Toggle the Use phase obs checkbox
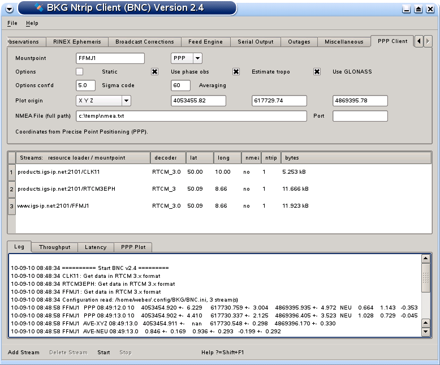Image resolution: width=440 pixels, height=365 pixels. pyautogui.click(x=155, y=72)
